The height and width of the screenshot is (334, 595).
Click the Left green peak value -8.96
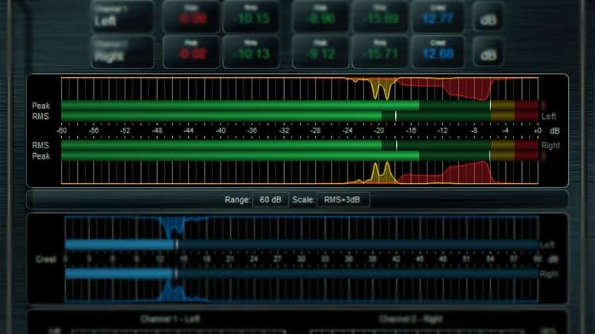pos(321,17)
